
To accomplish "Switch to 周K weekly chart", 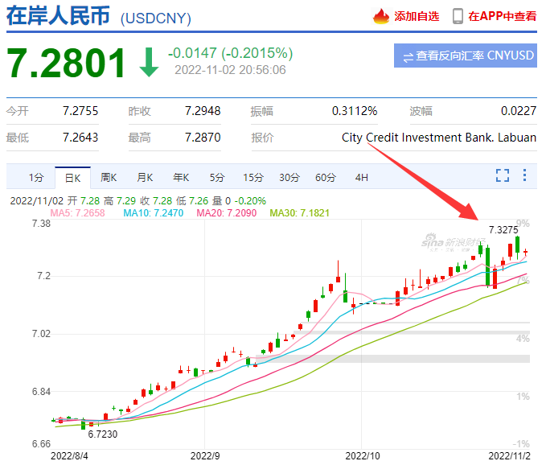I will pyautogui.click(x=109, y=177).
